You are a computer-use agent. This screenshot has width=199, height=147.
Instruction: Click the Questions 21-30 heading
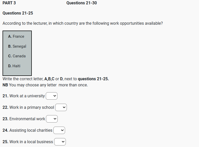pos(81,3)
